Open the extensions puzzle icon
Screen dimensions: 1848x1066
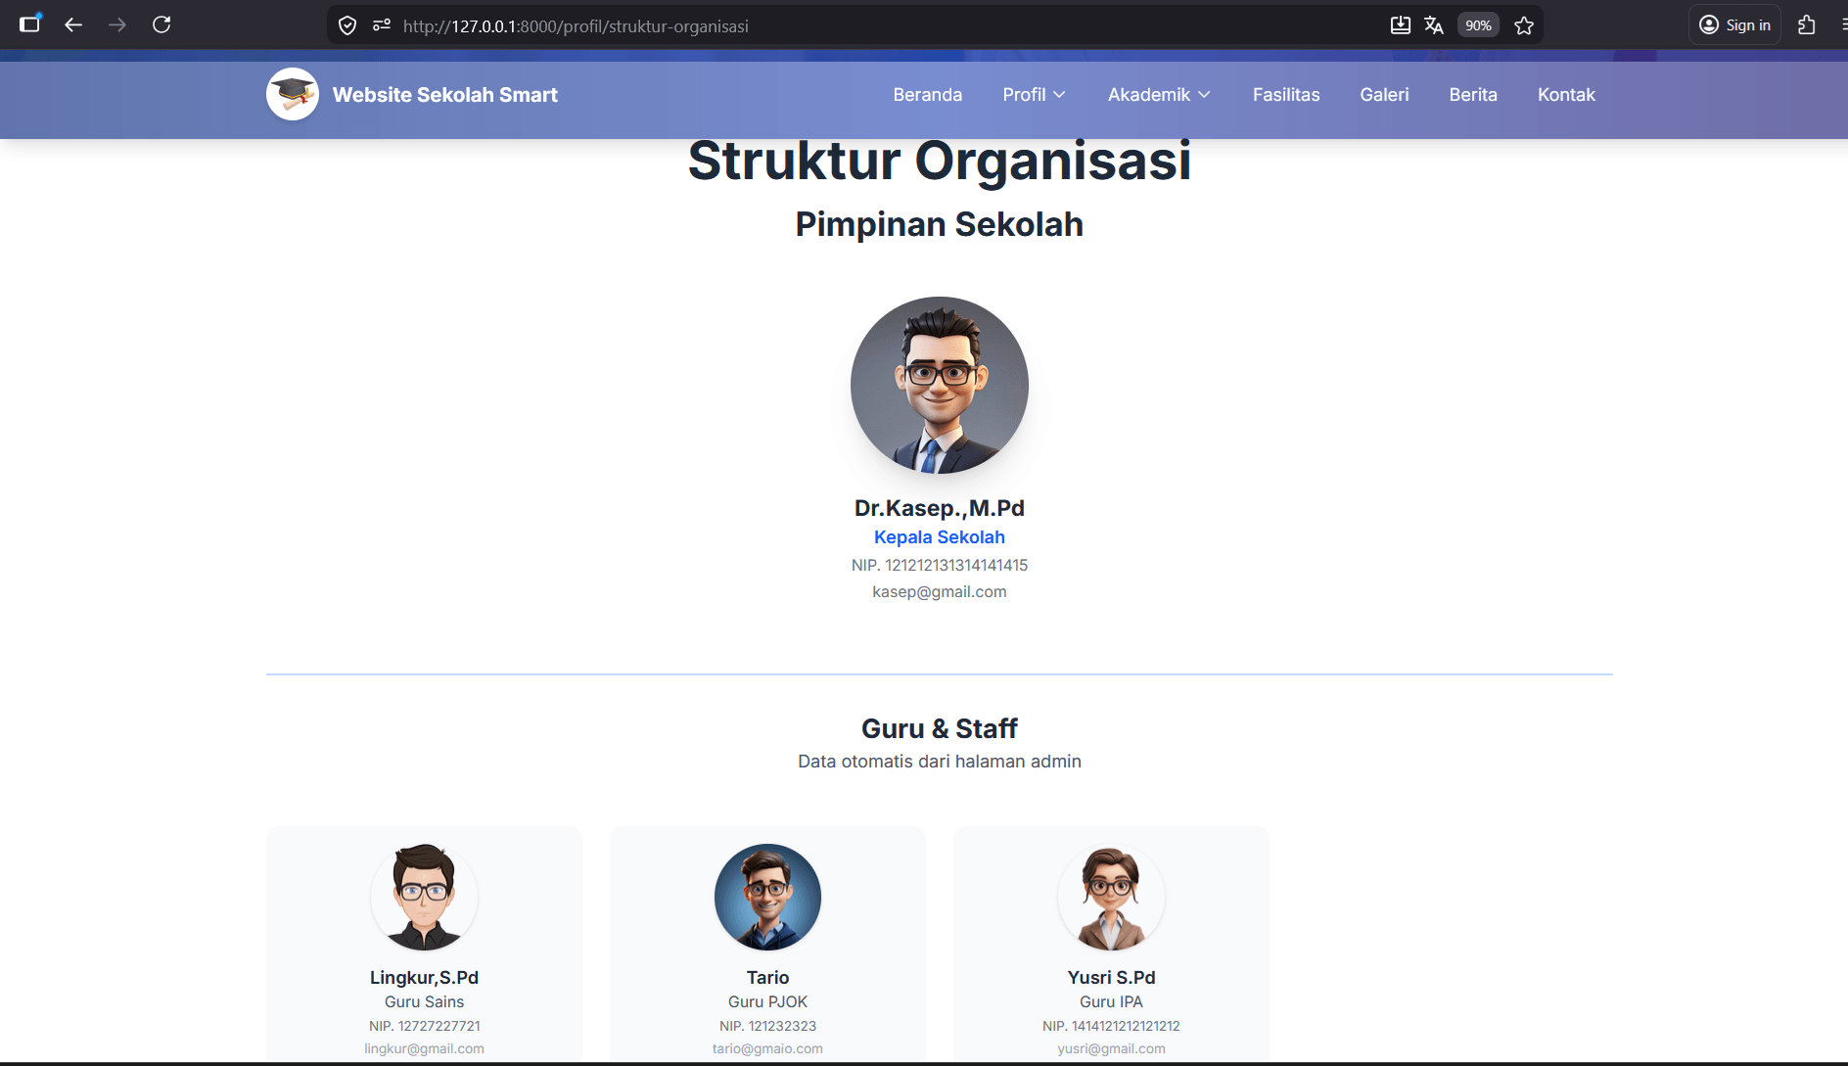pyautogui.click(x=1807, y=25)
